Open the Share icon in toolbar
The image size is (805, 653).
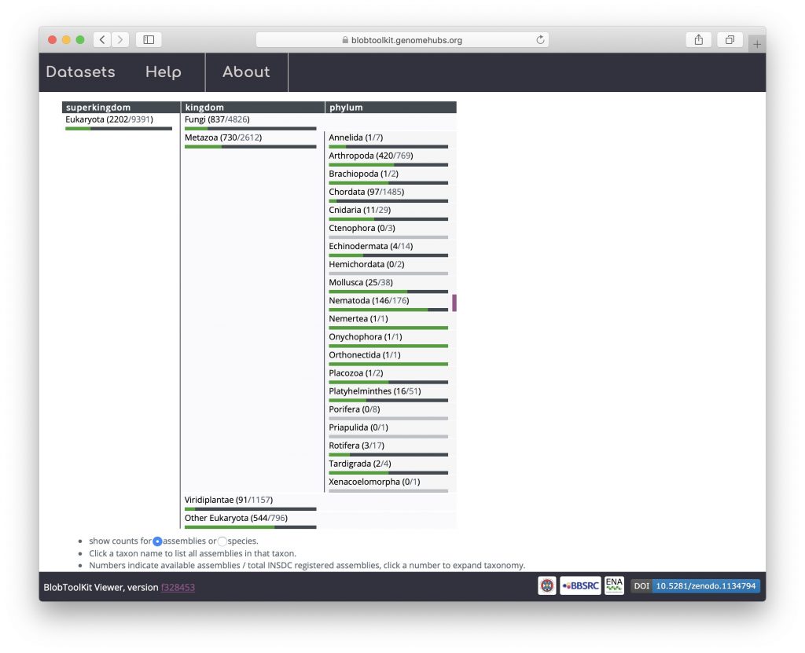pos(698,40)
